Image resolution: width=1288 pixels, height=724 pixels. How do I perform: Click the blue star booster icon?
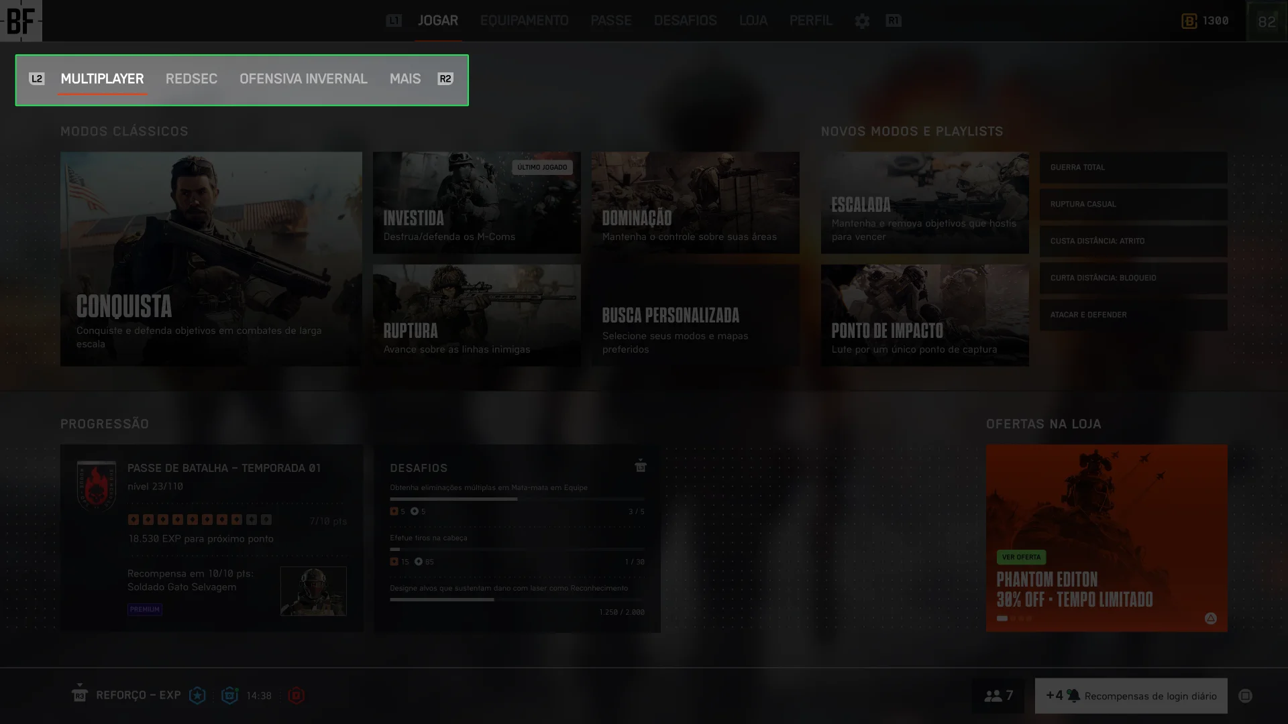[x=197, y=696]
